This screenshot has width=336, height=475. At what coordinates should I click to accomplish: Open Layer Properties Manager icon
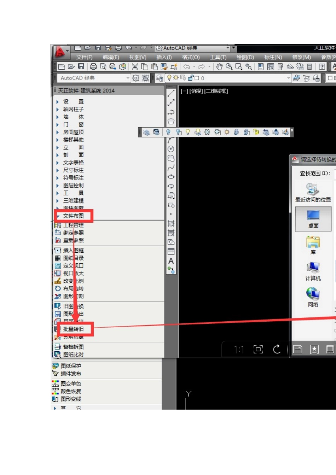coord(160,78)
